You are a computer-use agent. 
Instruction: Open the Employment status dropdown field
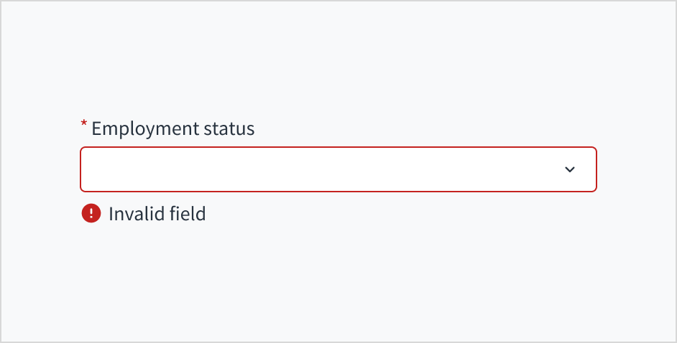pyautogui.click(x=338, y=169)
